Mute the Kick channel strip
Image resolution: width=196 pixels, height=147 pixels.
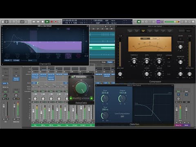click(x=33, y=122)
